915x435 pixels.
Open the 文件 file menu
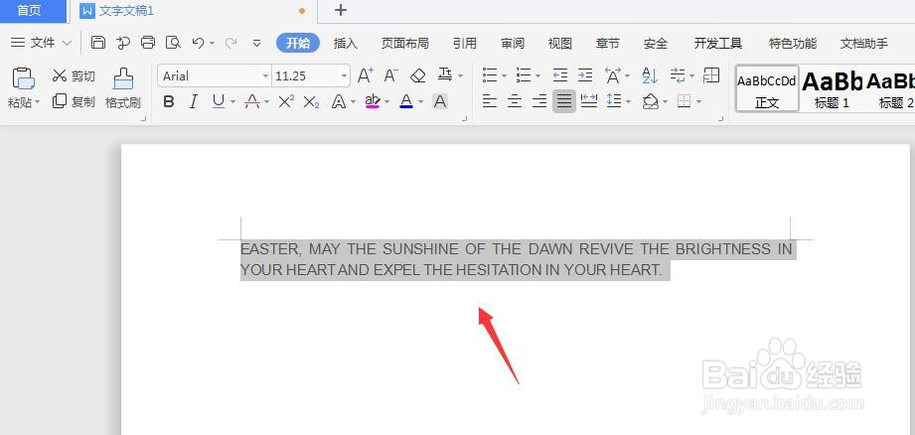pyautogui.click(x=41, y=43)
